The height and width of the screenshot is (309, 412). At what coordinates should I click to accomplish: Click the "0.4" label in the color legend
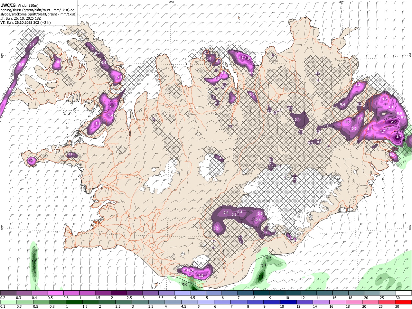pyautogui.click(x=34, y=298)
